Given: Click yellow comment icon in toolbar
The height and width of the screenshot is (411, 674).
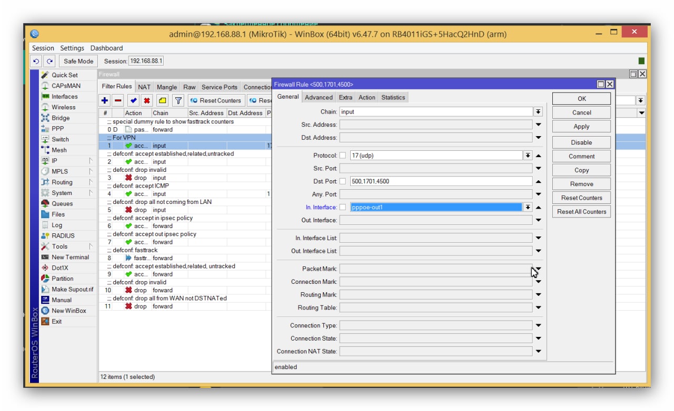Looking at the screenshot, I should pyautogui.click(x=162, y=100).
